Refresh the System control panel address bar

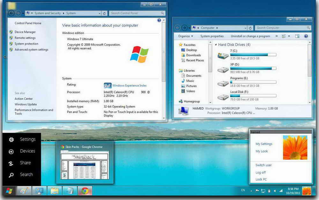[x=104, y=13]
